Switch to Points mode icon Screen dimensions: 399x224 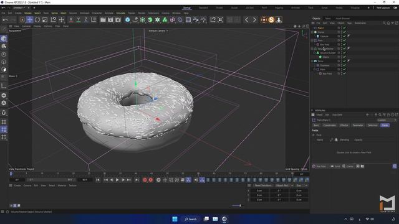[x=4, y=54]
